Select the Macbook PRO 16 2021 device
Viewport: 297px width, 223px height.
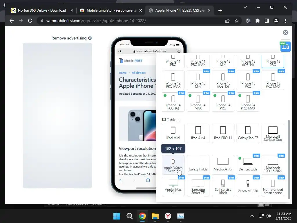tap(273, 165)
